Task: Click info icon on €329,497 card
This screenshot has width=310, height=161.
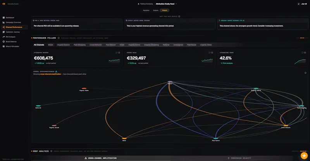Action: click(x=212, y=53)
